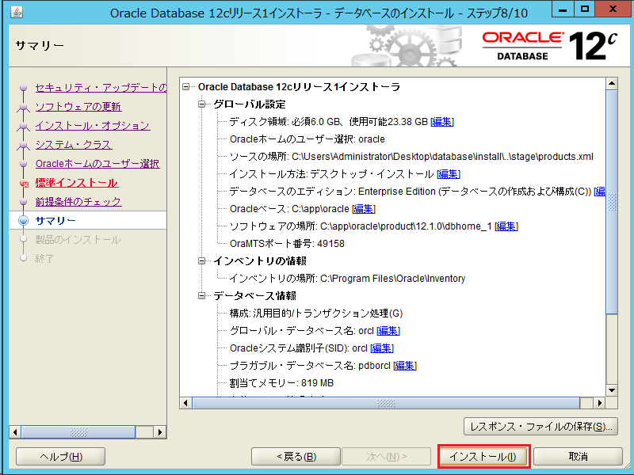Click summary vertical scrollbar down arrow
The height and width of the screenshot is (475, 634).
pos(612,390)
